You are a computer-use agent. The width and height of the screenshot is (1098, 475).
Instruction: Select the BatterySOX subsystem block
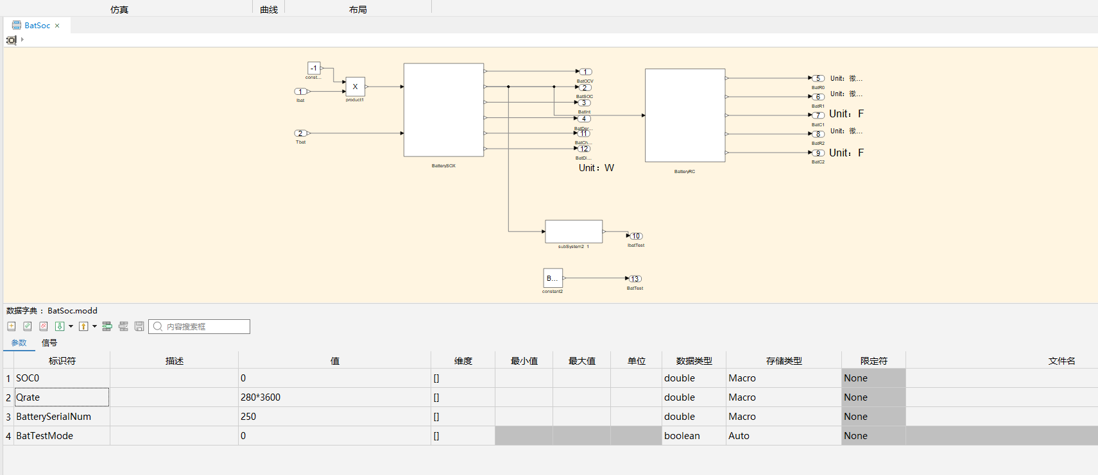point(443,110)
